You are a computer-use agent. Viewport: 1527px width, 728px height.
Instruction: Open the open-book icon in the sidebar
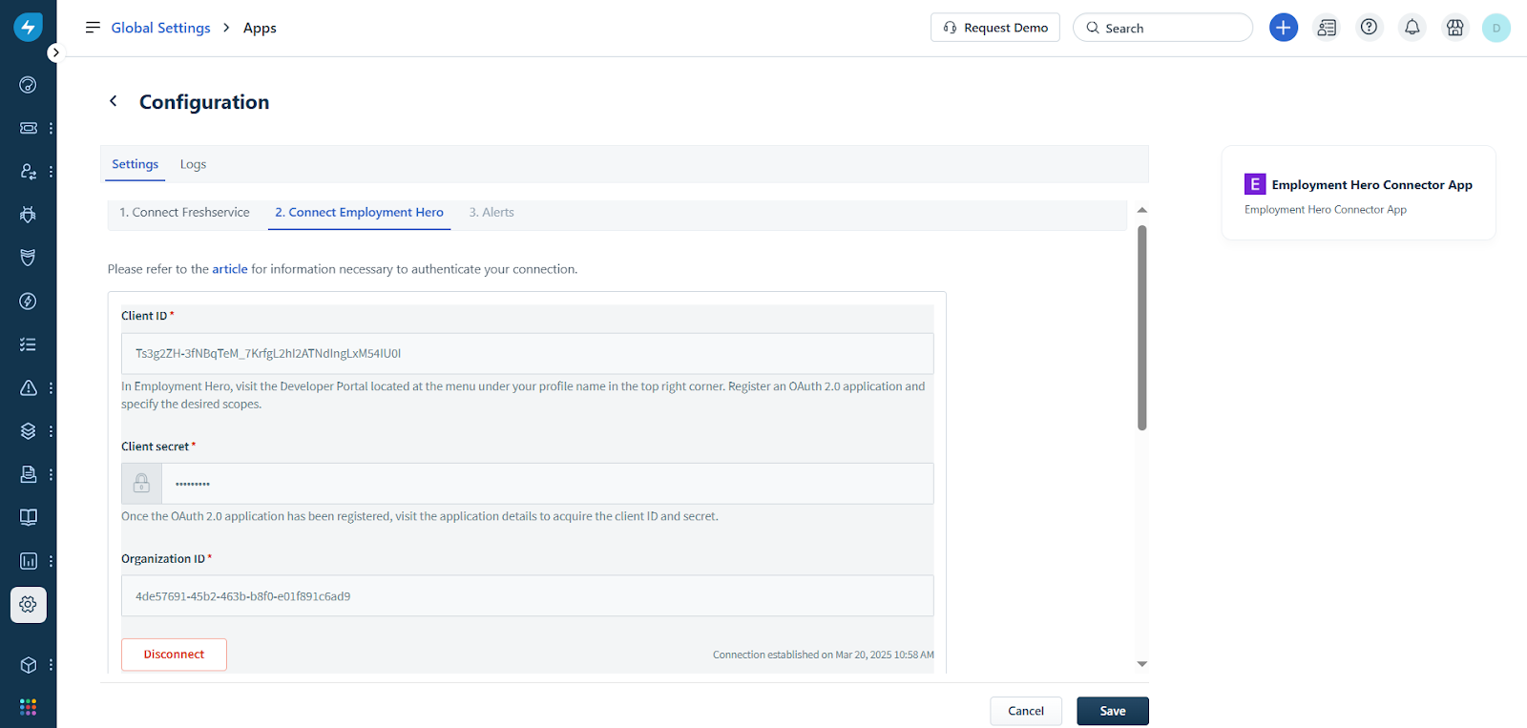pyautogui.click(x=29, y=517)
